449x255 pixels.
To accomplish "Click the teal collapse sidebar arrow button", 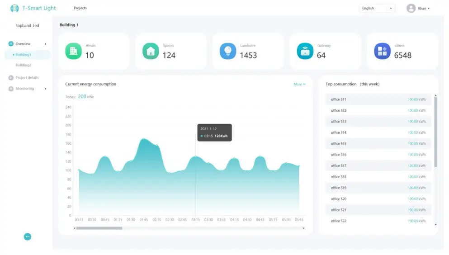I will click(28, 236).
